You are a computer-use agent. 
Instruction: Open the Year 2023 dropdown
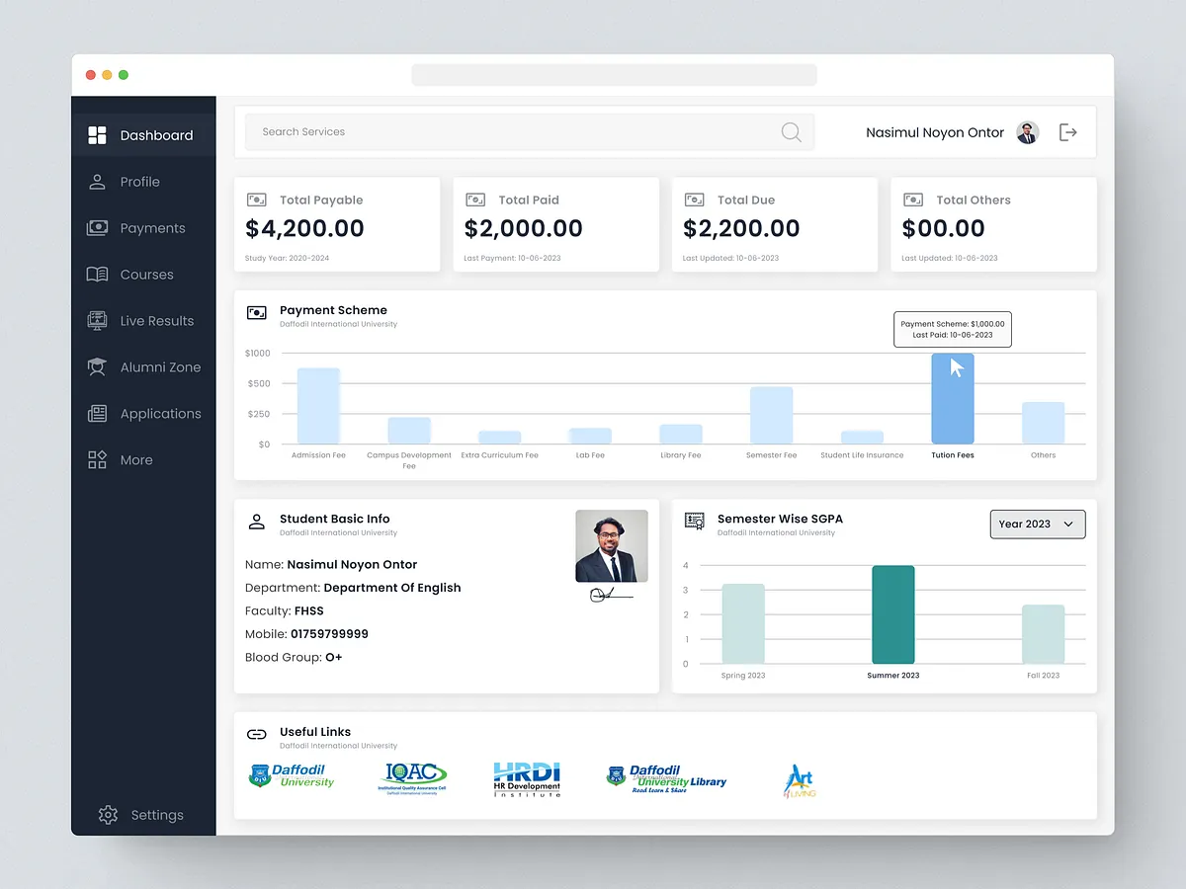[1037, 524]
